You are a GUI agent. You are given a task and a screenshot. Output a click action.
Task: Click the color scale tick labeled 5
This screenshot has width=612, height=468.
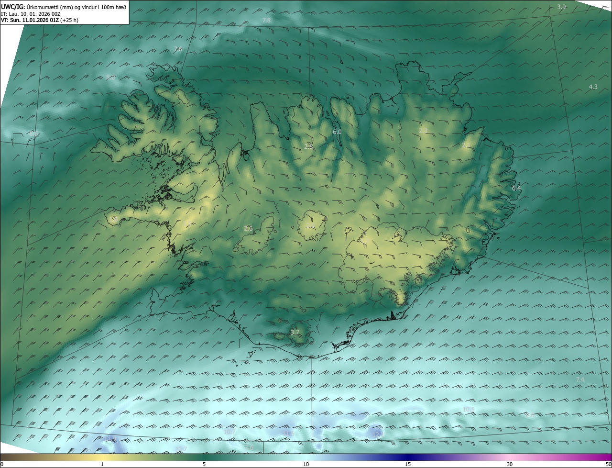coord(204,464)
